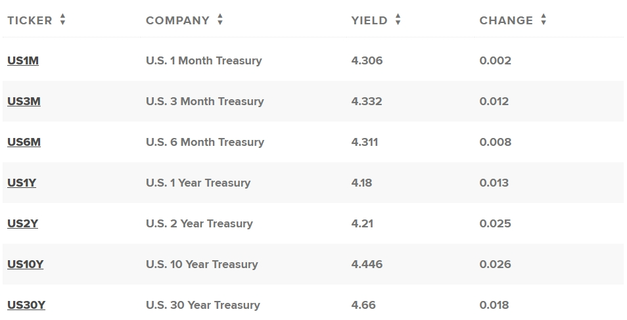
Task: Sort table by Yield column arrows
Action: (398, 19)
